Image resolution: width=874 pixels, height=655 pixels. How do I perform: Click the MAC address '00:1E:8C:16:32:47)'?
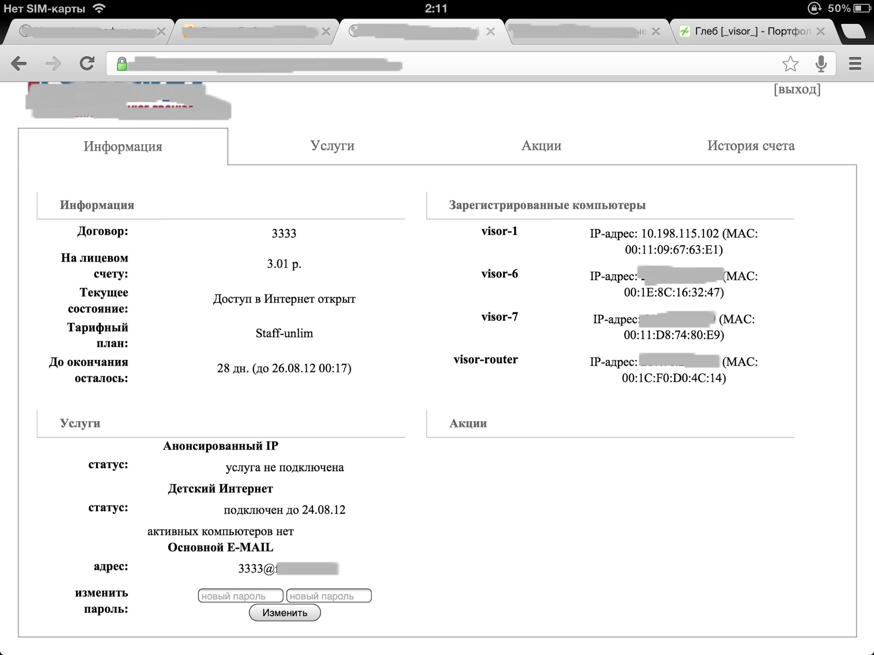tap(674, 292)
